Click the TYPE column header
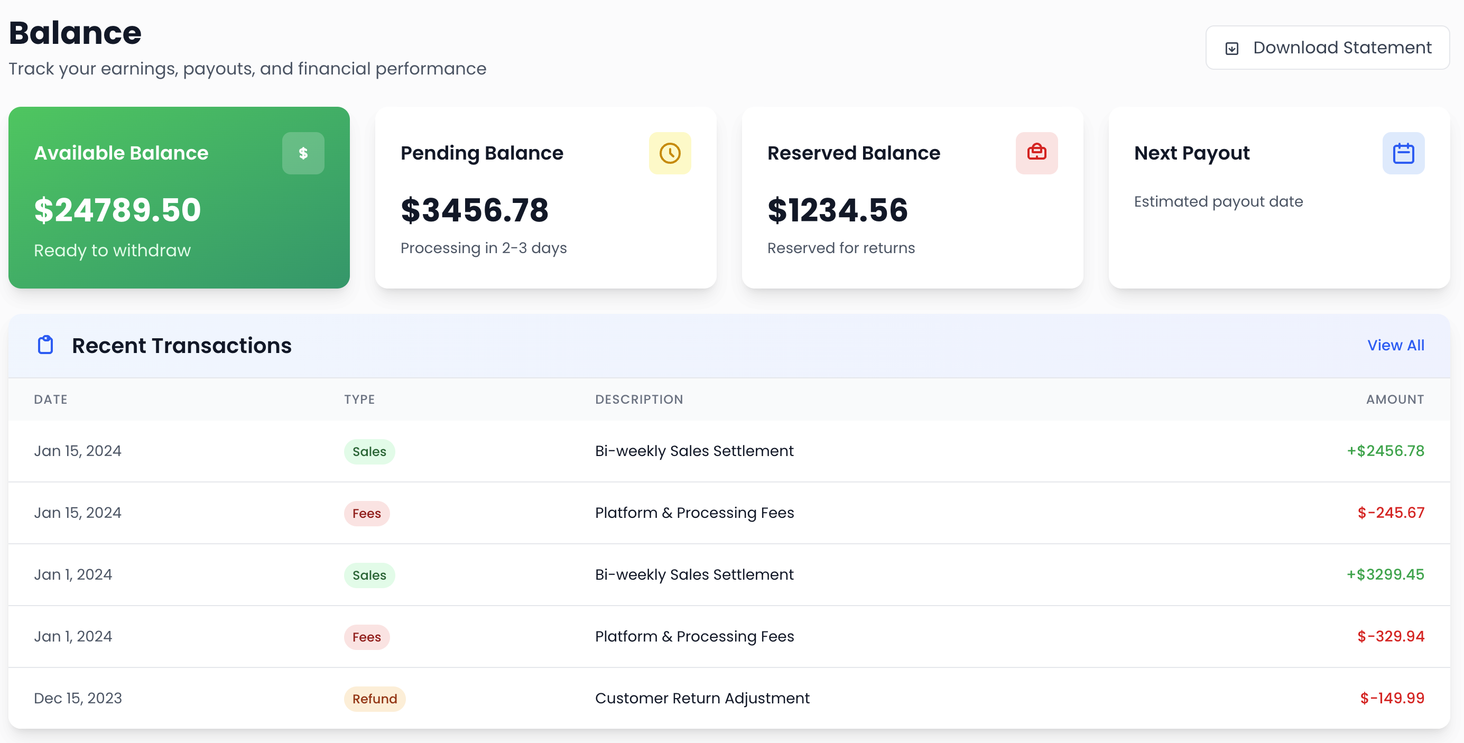Viewport: 1464px width, 743px height. (x=359, y=400)
